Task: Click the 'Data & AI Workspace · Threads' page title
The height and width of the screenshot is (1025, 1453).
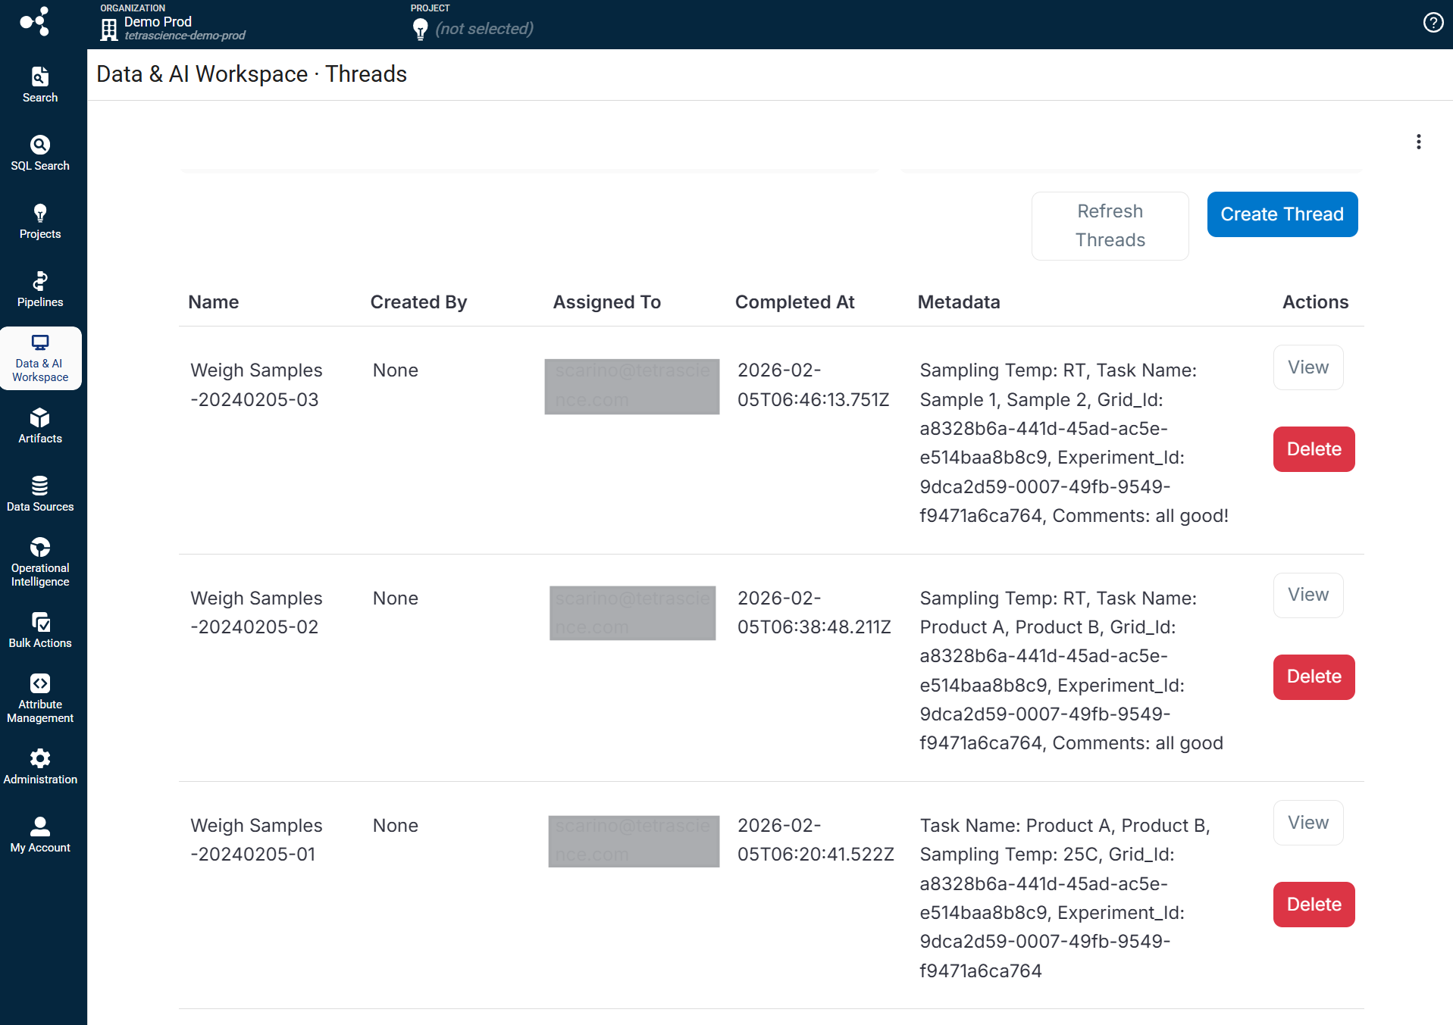Action: coord(252,74)
